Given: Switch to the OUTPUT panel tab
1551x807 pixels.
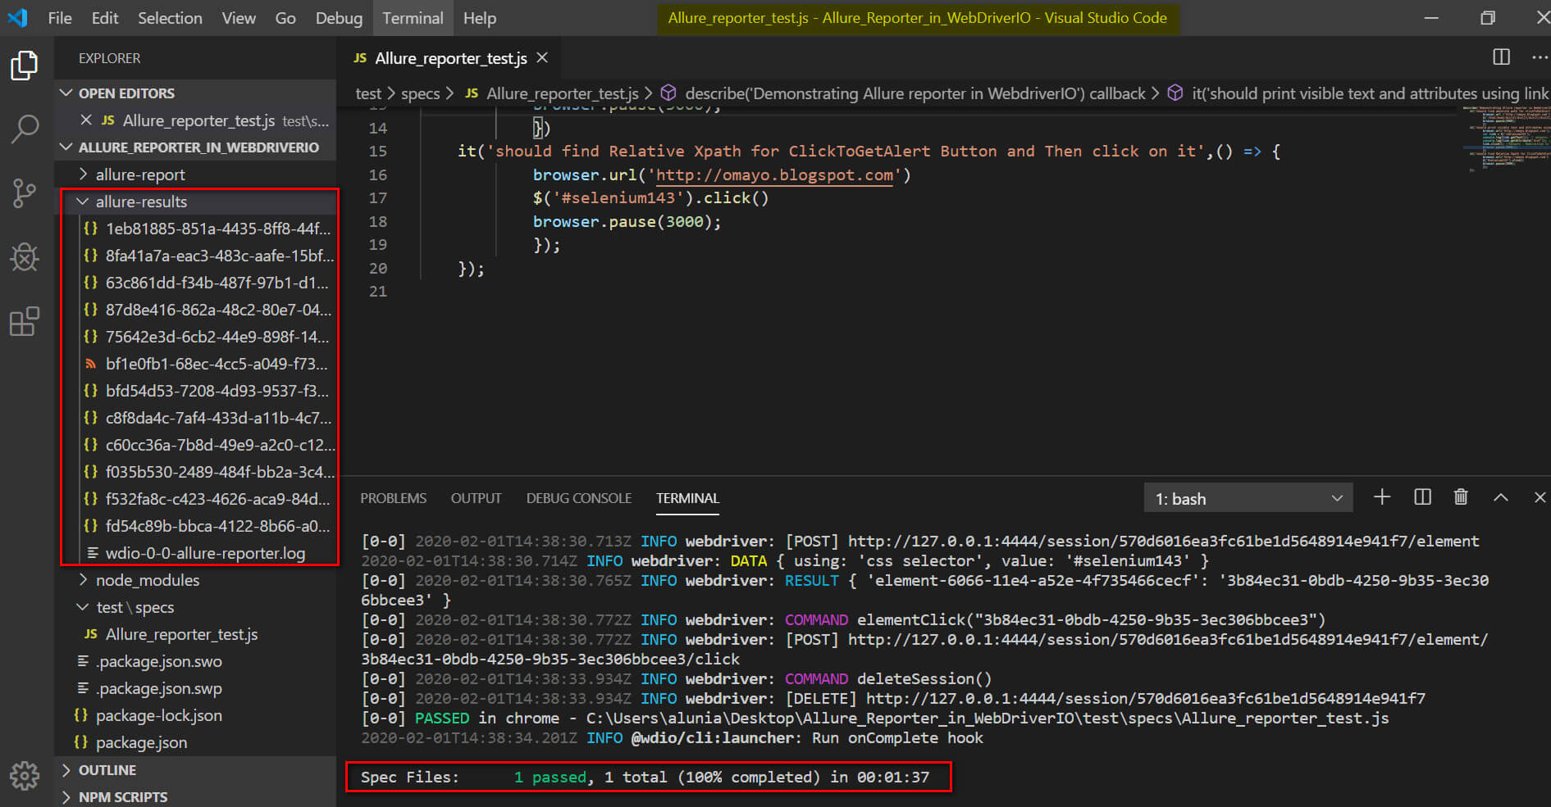Looking at the screenshot, I should pyautogui.click(x=476, y=498).
